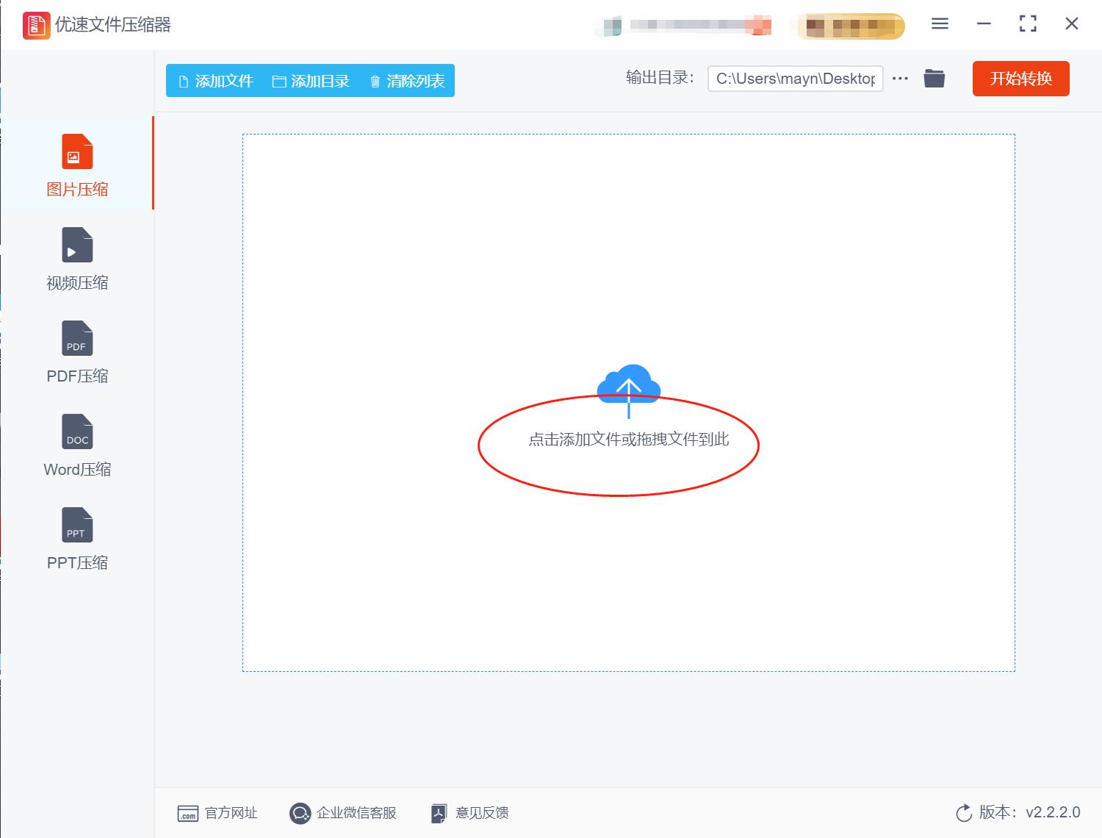Click the 官方网址 website icon
The width and height of the screenshot is (1102, 838).
point(187,813)
